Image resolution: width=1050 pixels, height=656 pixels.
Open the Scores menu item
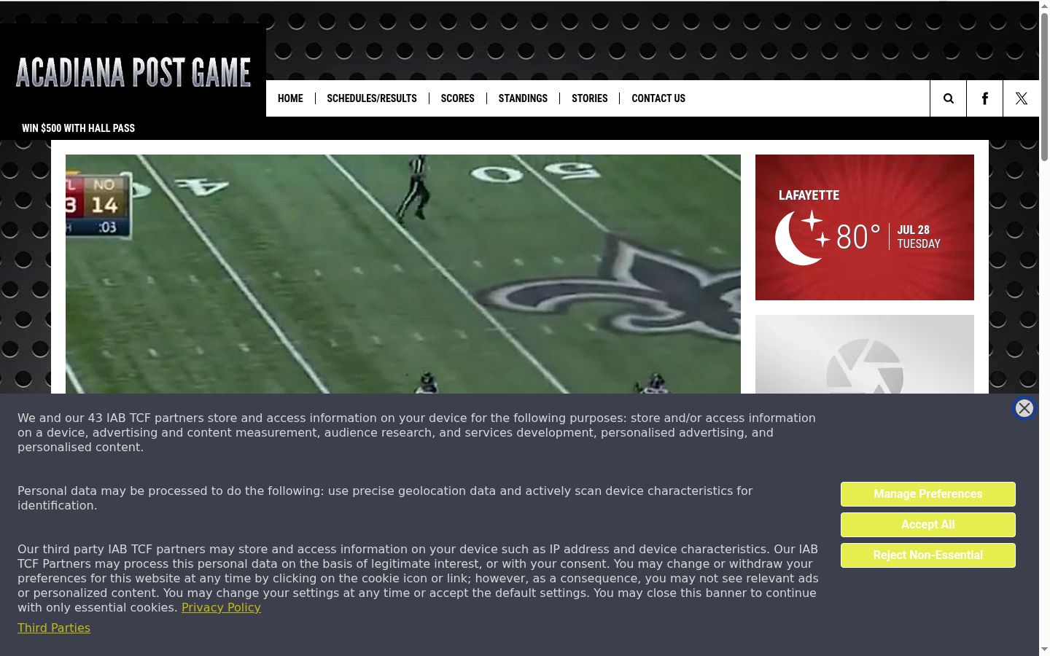click(x=457, y=98)
